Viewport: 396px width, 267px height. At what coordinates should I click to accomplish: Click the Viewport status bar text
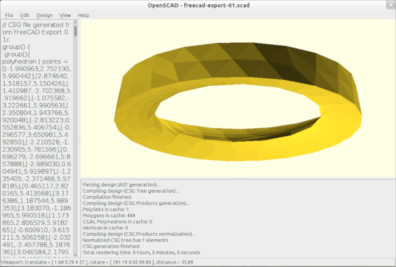click(97, 262)
